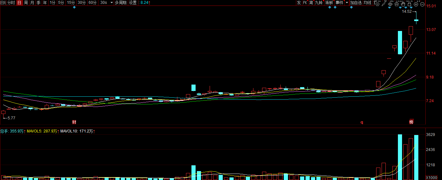This screenshot has height=180, width=442.
Task: Click blue diamond marker below 15分
Action: pyautogui.click(x=74, y=7)
